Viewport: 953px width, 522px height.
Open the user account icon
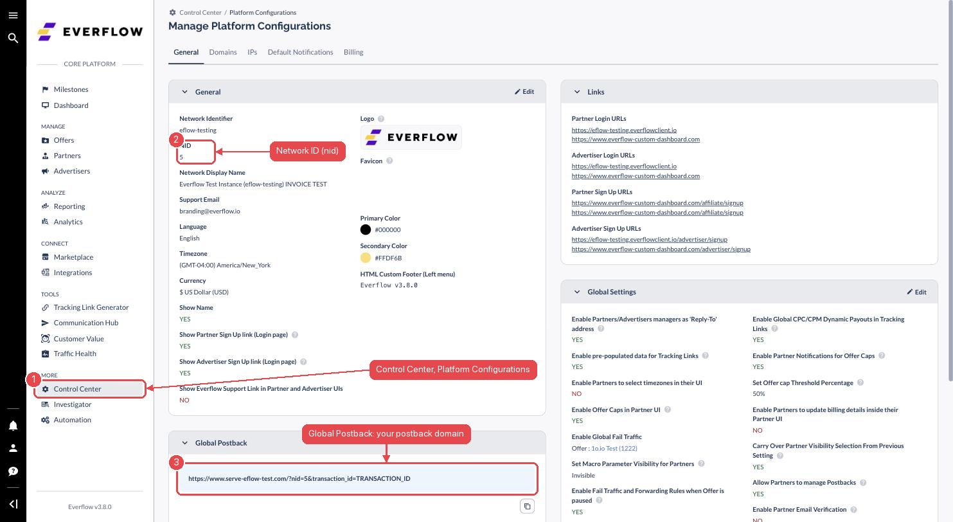[x=13, y=448]
